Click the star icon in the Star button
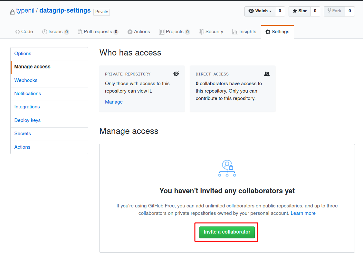Image resolution: width=363 pixels, height=260 pixels. 295,11
